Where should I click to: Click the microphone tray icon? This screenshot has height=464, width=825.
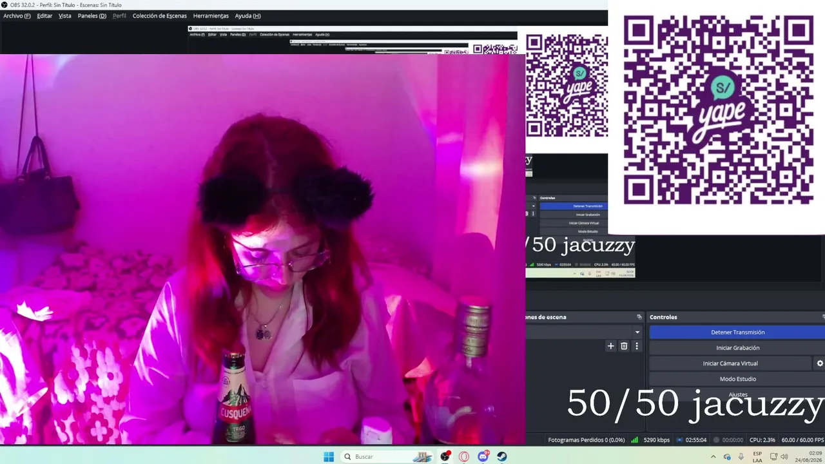tap(741, 457)
